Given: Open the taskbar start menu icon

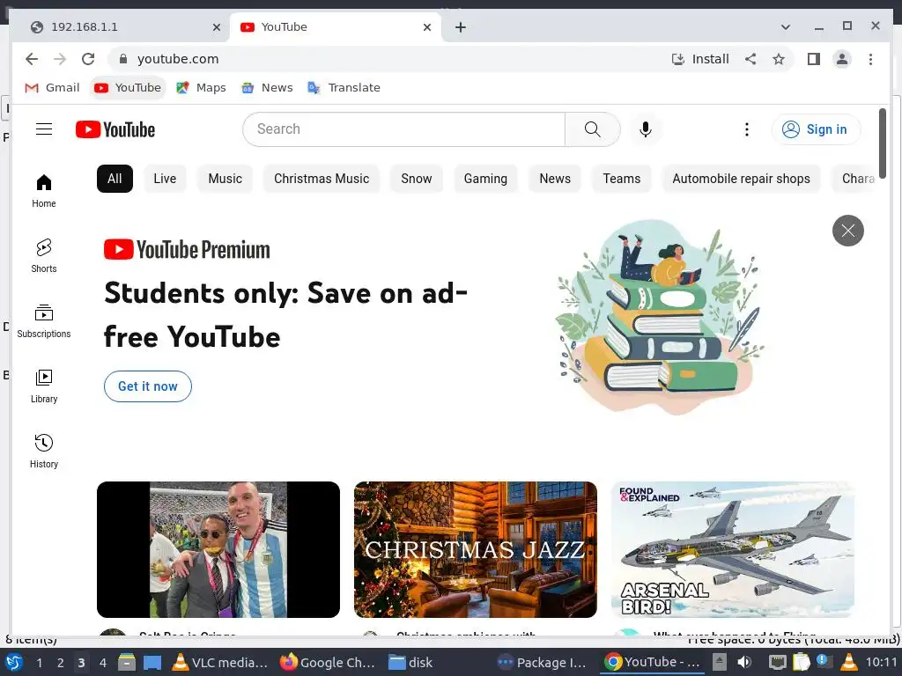Looking at the screenshot, I should [13, 662].
